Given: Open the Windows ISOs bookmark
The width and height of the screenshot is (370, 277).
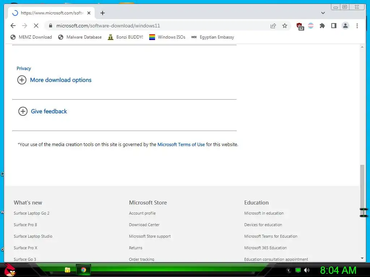Looking at the screenshot, I should tap(167, 37).
